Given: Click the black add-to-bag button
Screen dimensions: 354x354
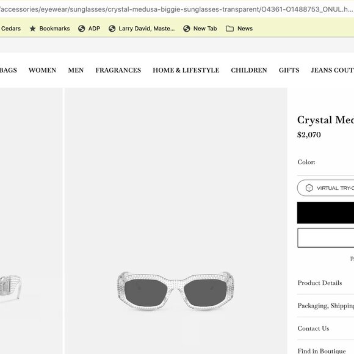Looking at the screenshot, I should [325, 212].
